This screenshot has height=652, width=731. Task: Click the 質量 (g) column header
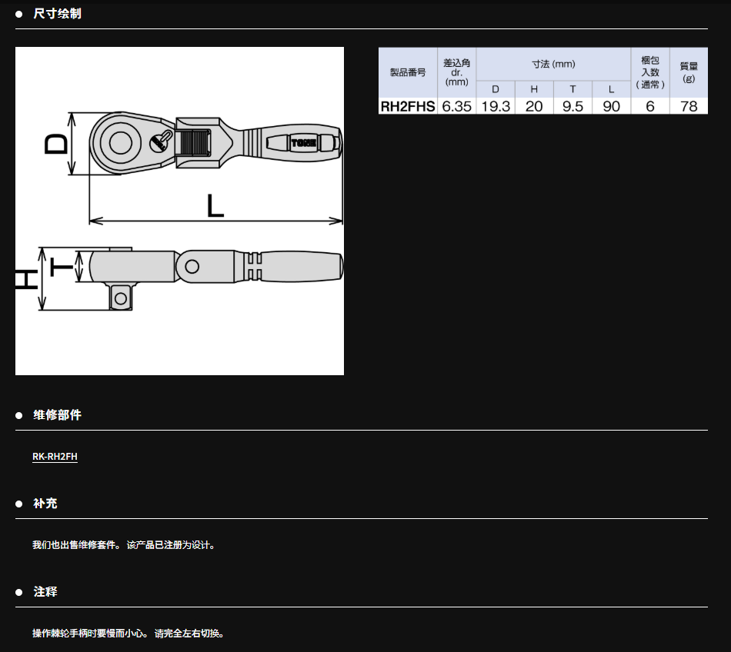[688, 72]
